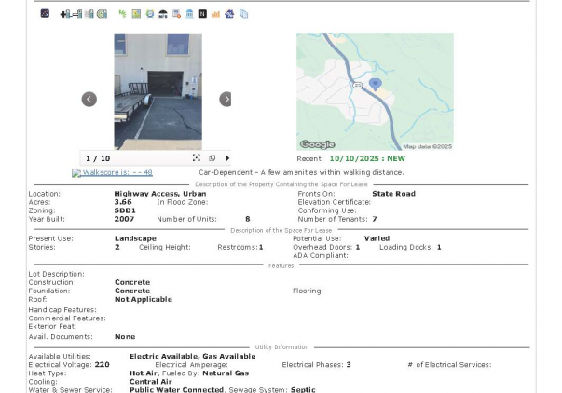This screenshot has width=562, height=393.
Task: Click the black N icon
Action: (203, 13)
